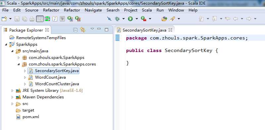Image resolution: width=265 pixels, height=130 pixels.
Task: Click the text lines document toolbar icon
Action: coord(63,19)
